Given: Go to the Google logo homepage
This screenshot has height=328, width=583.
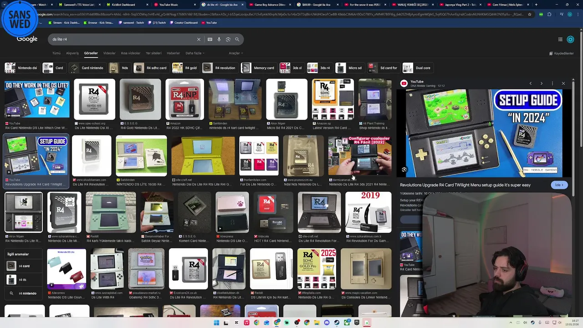Looking at the screenshot, I should click(x=27, y=39).
